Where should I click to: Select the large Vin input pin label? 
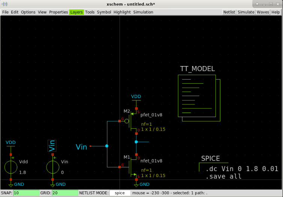(x=81, y=147)
